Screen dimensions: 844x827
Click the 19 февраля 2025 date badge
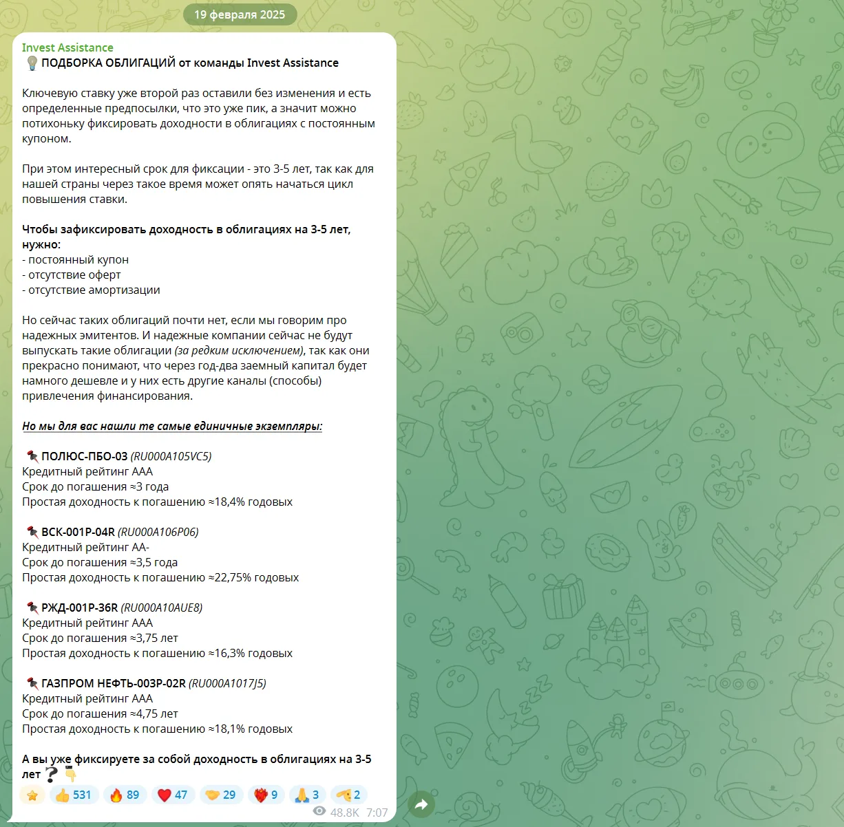click(x=240, y=14)
